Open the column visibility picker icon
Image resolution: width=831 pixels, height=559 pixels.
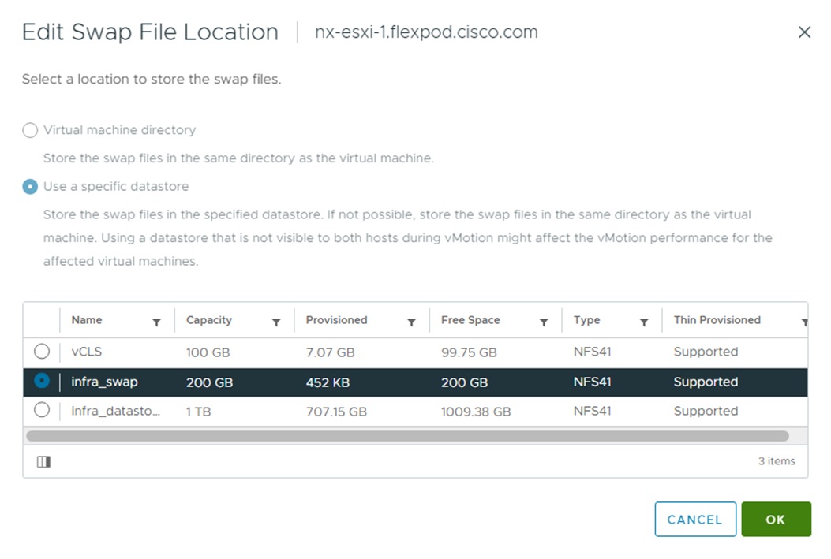[44, 462]
